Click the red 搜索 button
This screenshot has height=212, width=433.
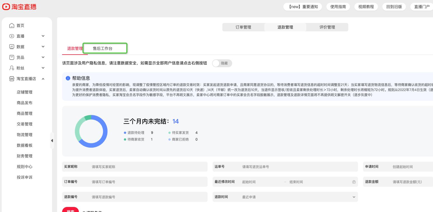[x=70, y=210]
